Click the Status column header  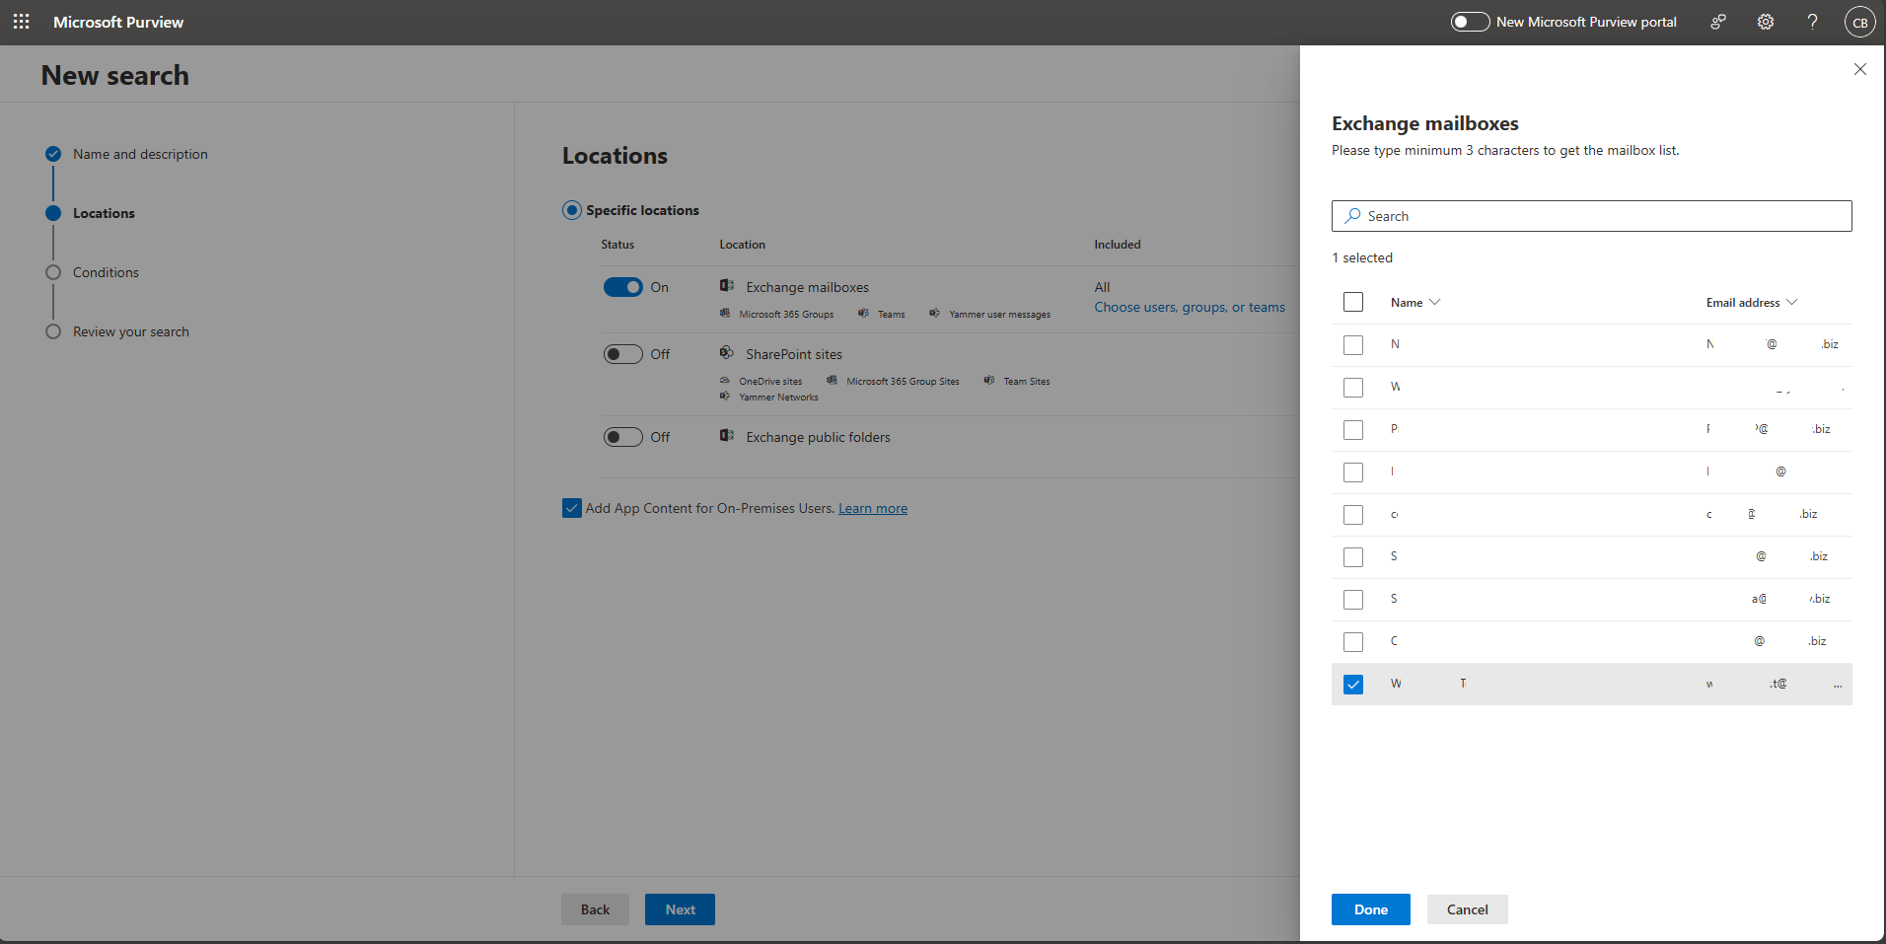pos(617,244)
